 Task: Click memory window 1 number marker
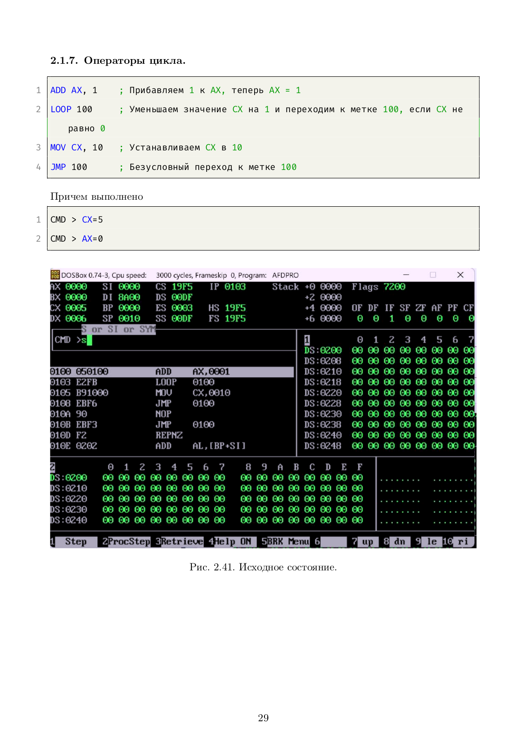[x=307, y=340]
